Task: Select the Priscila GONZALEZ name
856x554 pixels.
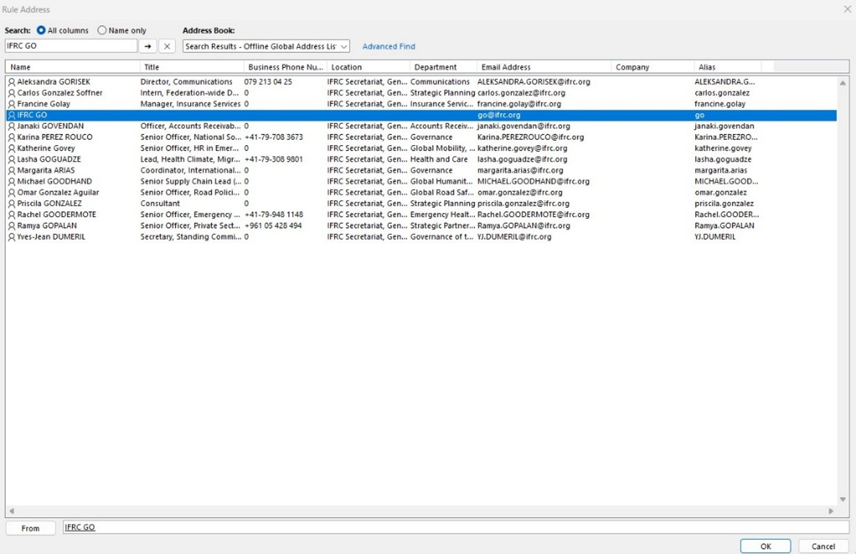Action: (49, 203)
